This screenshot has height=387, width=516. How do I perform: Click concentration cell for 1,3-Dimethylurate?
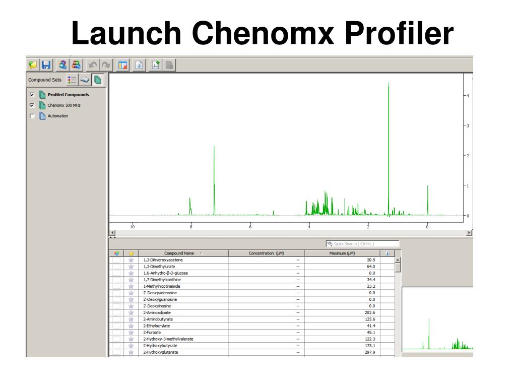267,267
